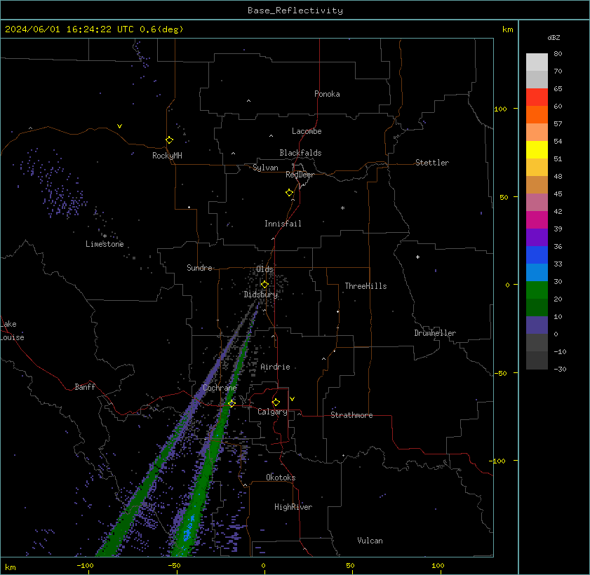Click the Airdrie city label
Viewport: 590px width, 575px height.
coord(275,367)
